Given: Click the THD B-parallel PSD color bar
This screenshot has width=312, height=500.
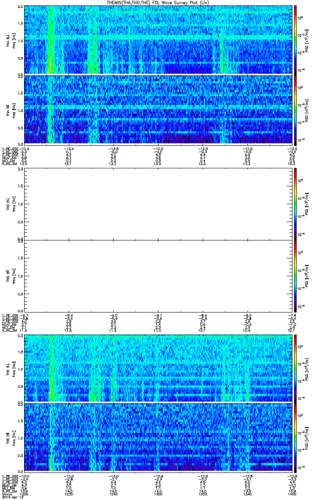Looking at the screenshot, I should tap(296, 275).
